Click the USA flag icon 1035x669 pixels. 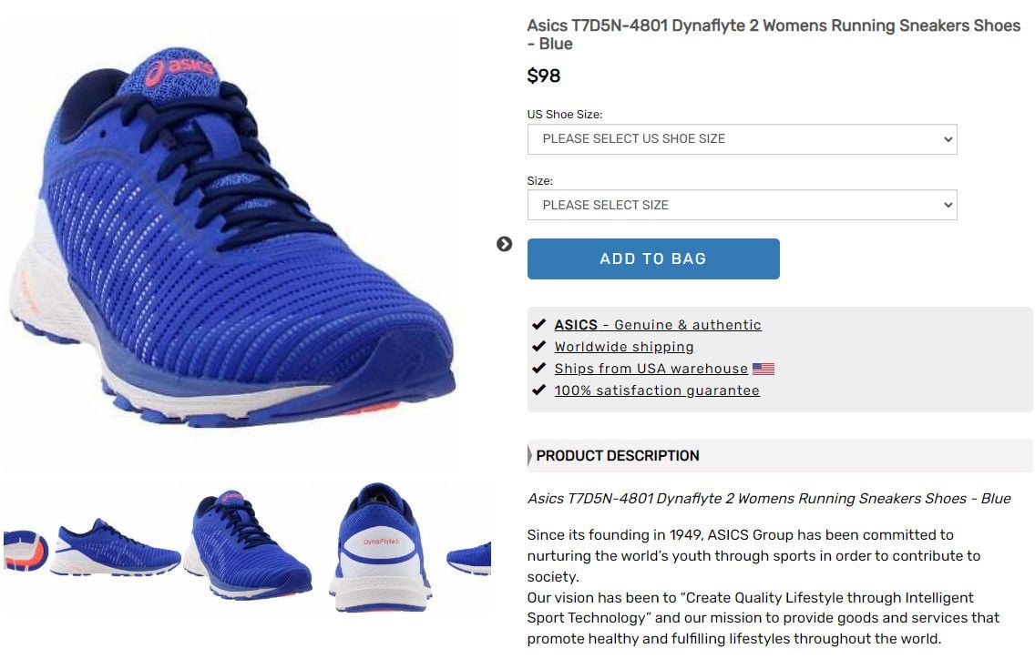click(763, 369)
